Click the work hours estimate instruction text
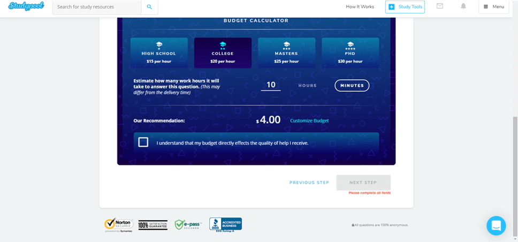The image size is (518, 242). tap(177, 87)
